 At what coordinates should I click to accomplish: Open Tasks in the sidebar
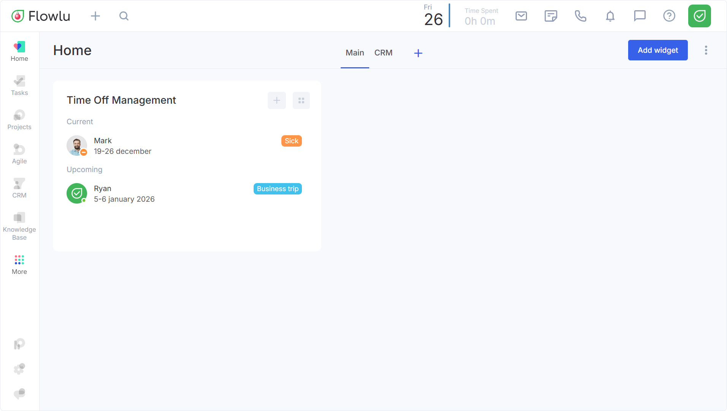point(19,86)
